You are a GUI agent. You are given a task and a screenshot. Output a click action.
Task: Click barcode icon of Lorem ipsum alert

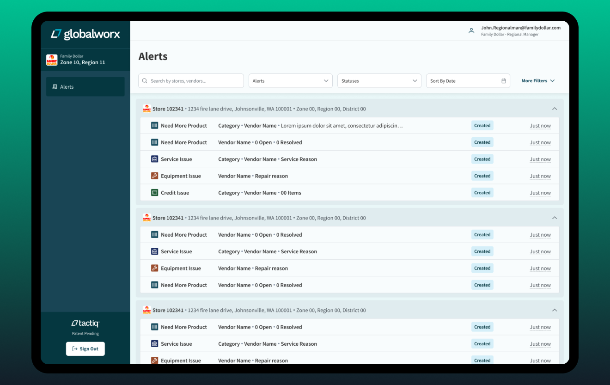click(x=155, y=125)
